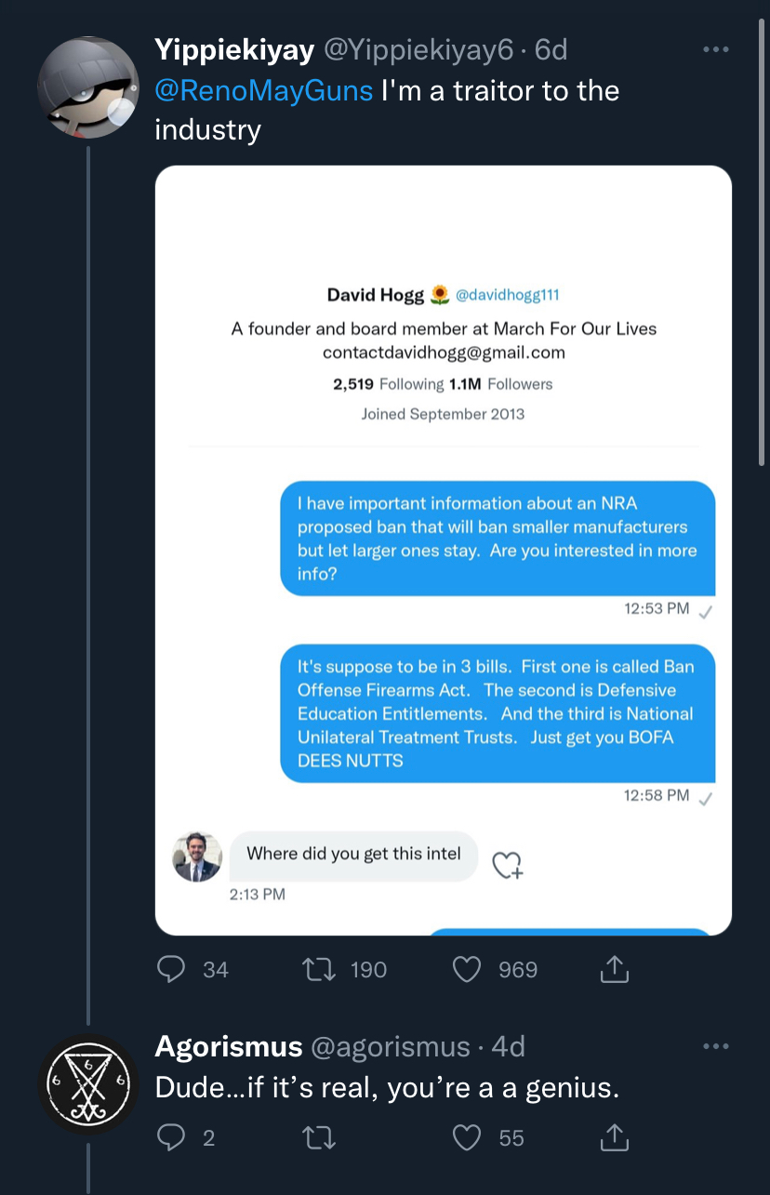Share the Agorismus reply
The width and height of the screenshot is (770, 1195).
615,1137
